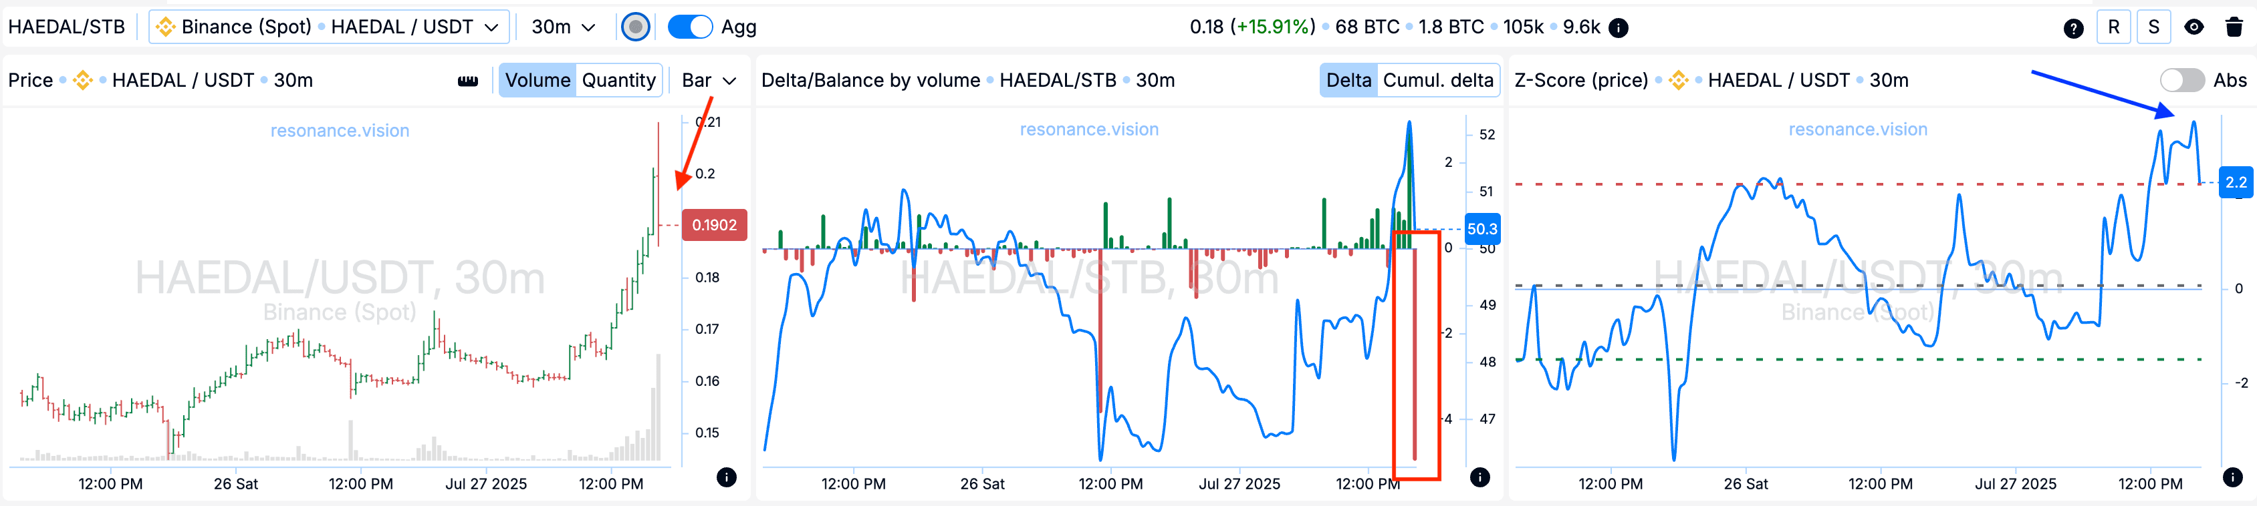Click the 0.1902 current price label

(714, 225)
